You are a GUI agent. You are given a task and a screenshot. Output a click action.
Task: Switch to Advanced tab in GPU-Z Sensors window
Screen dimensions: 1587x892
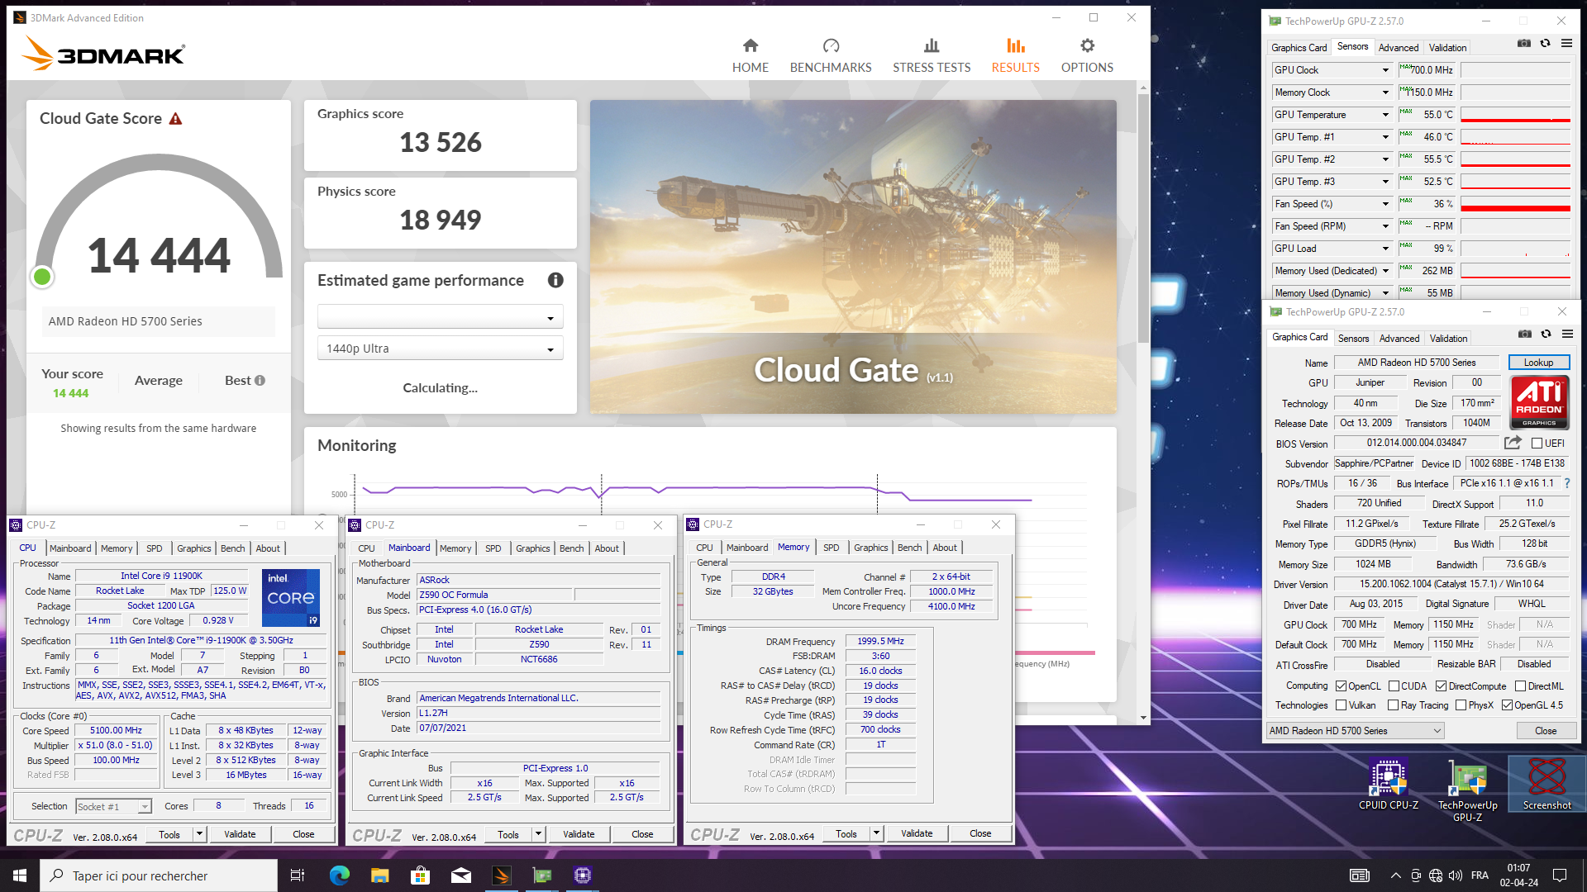click(1398, 48)
